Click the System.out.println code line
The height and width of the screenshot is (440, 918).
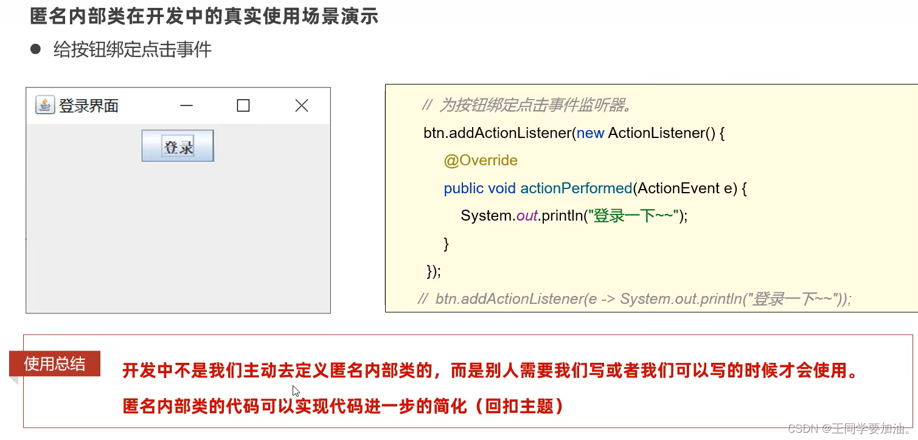574,216
